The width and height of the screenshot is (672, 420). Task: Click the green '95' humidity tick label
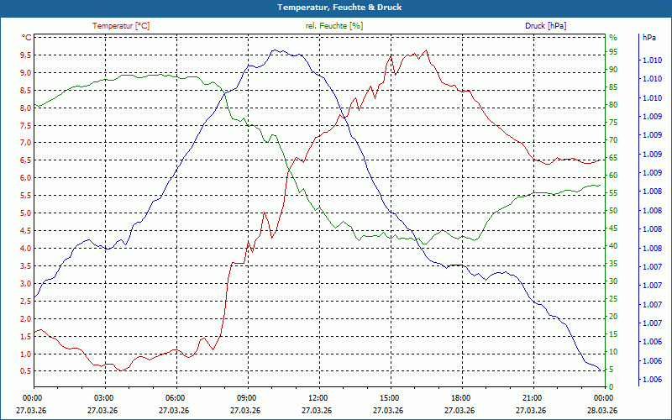[613, 52]
